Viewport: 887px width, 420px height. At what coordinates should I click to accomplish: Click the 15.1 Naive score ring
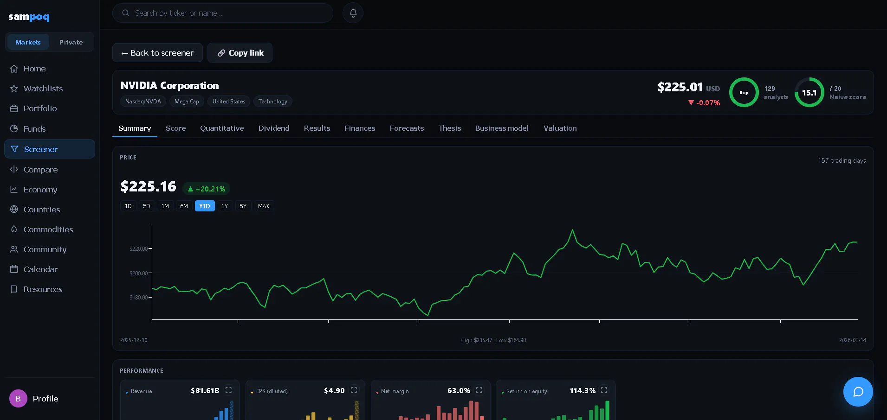point(809,92)
